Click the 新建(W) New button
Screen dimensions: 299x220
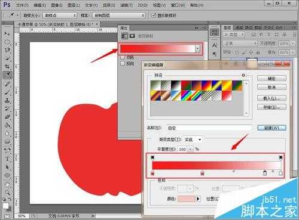(x=271, y=128)
